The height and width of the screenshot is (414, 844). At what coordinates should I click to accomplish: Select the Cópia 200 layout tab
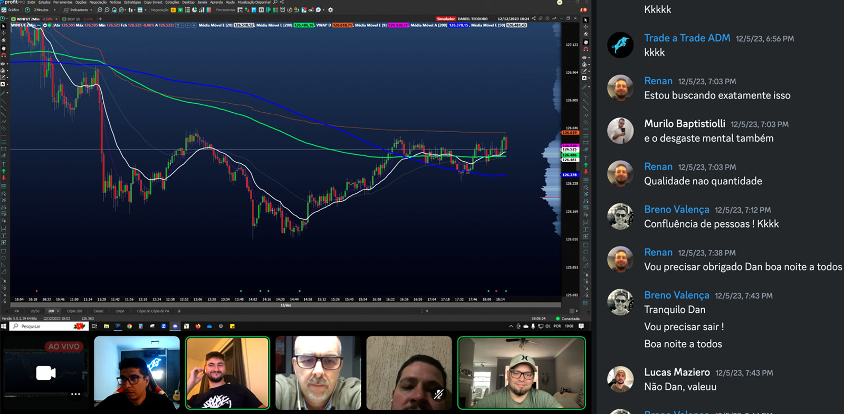pos(74,311)
